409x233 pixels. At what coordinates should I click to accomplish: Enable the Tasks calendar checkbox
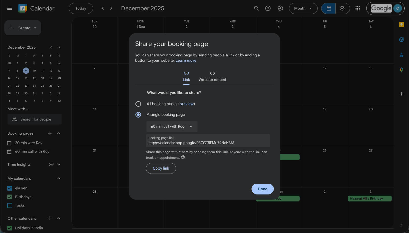[x=9, y=205]
